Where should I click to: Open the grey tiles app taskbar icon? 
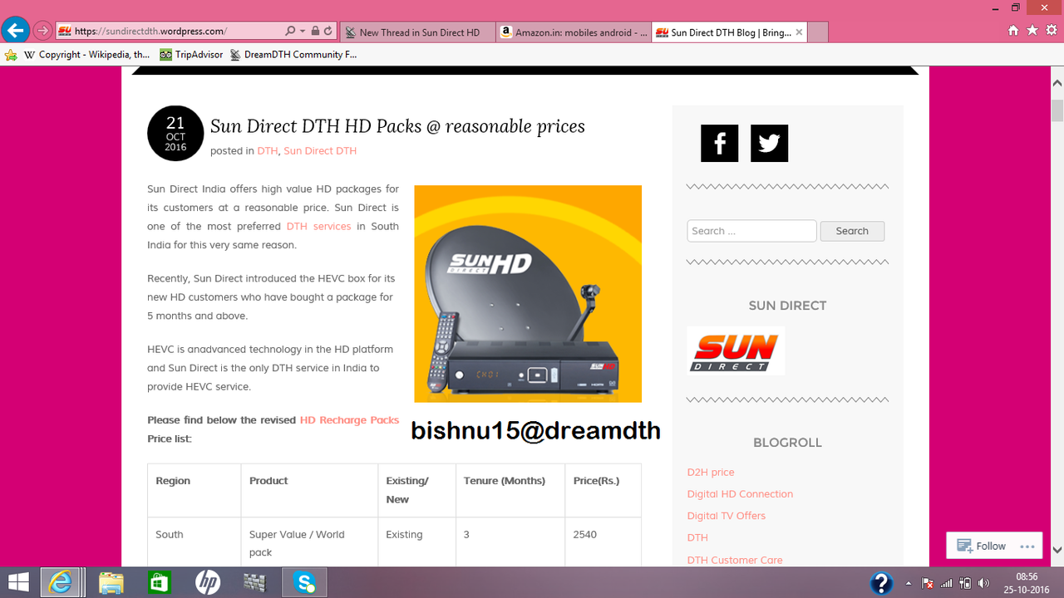(x=254, y=582)
